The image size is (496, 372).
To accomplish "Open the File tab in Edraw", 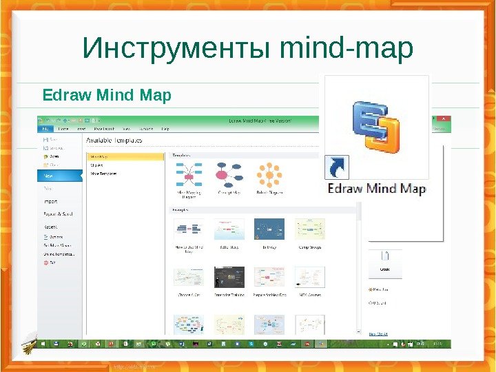I will pos(45,129).
